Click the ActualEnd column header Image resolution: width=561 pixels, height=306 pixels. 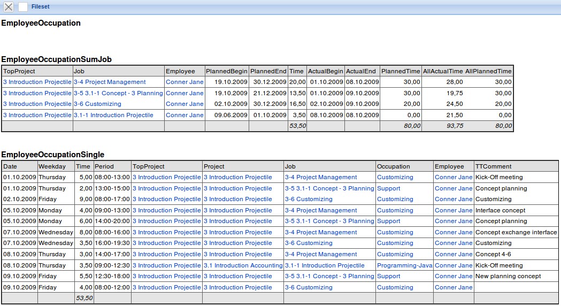[x=360, y=71]
